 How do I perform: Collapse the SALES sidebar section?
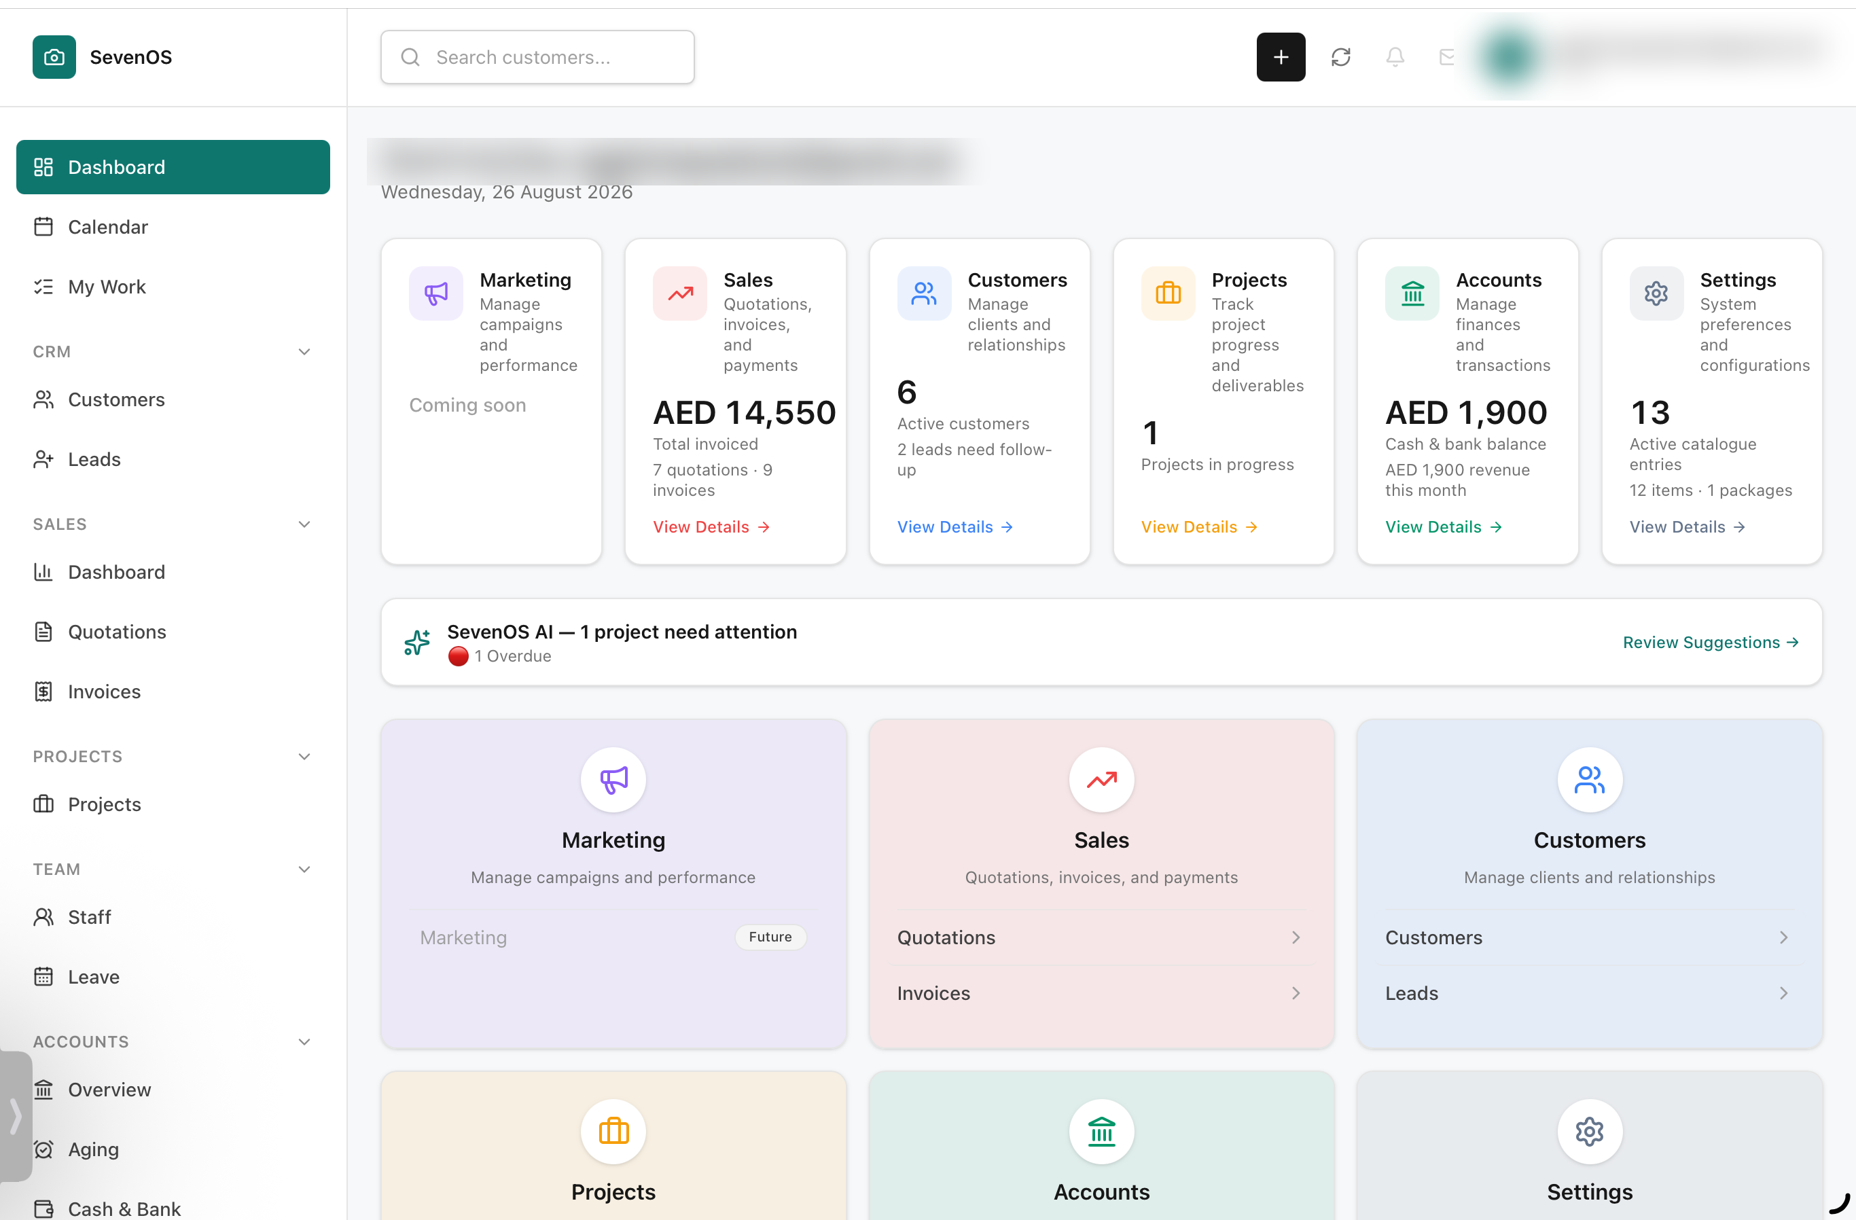pos(304,524)
